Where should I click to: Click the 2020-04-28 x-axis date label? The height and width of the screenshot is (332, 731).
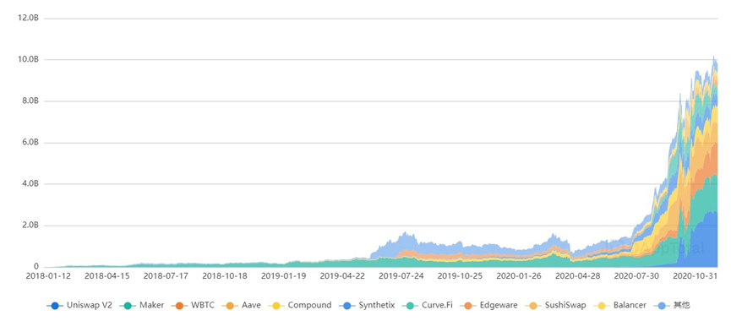click(578, 276)
